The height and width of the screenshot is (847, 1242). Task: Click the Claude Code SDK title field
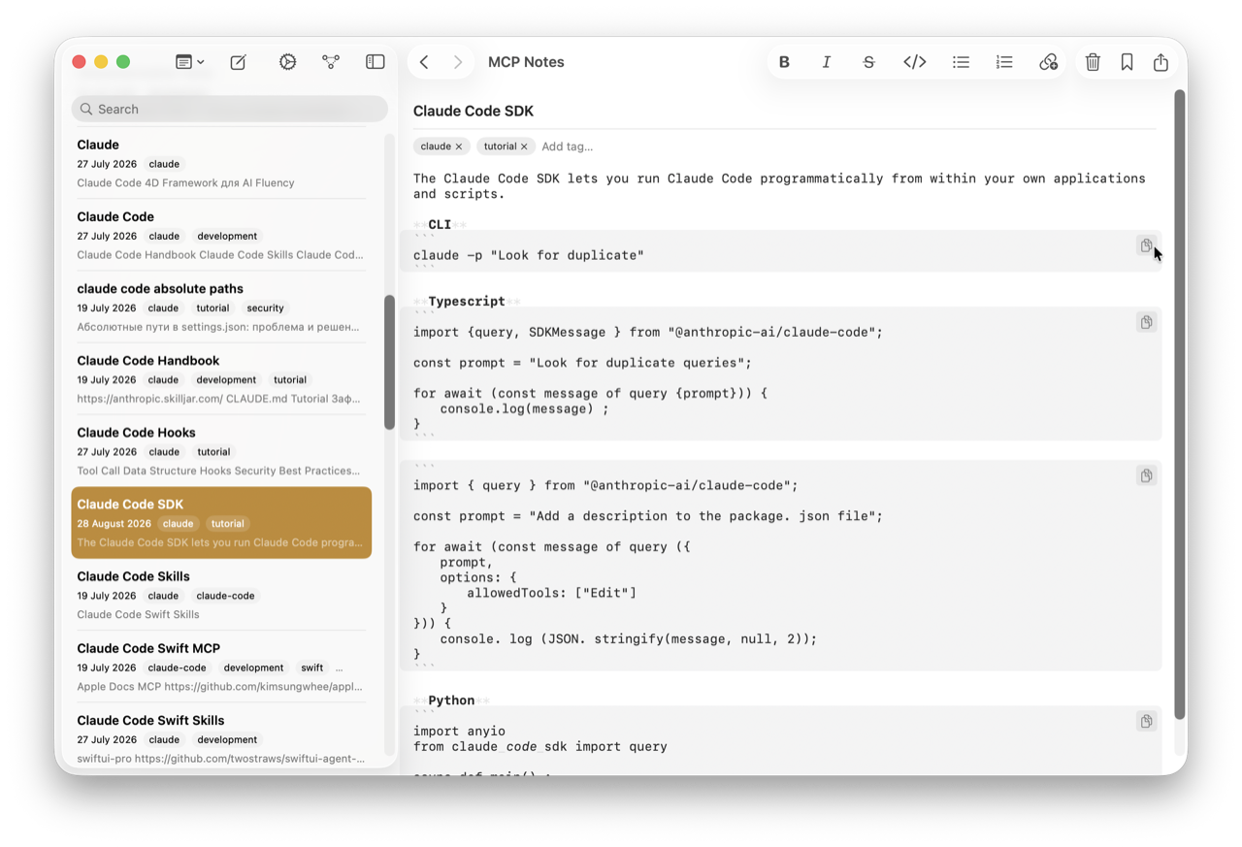[x=784, y=111]
